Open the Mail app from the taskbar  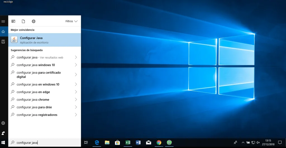(149, 142)
